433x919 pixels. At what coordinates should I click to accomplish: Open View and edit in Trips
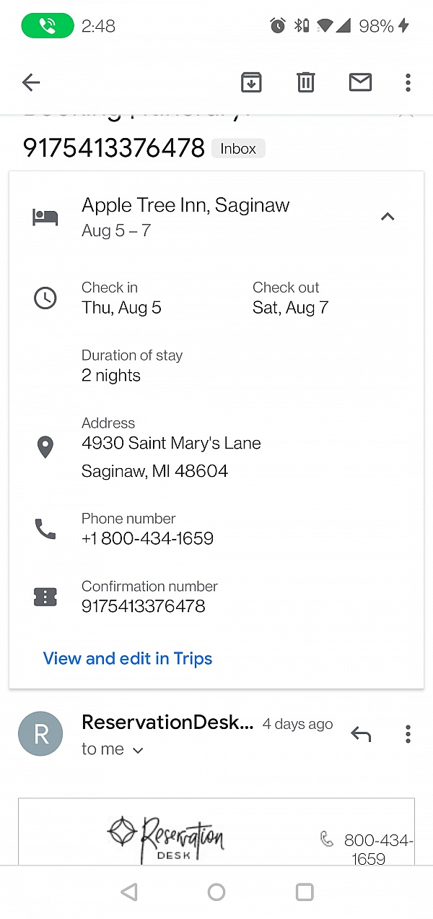click(128, 658)
